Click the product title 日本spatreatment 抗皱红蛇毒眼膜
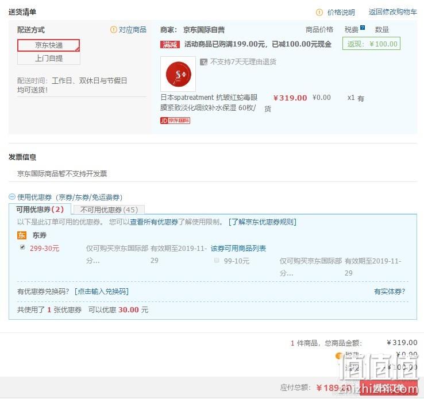Viewport: 424px width, 399px height. click(209, 102)
